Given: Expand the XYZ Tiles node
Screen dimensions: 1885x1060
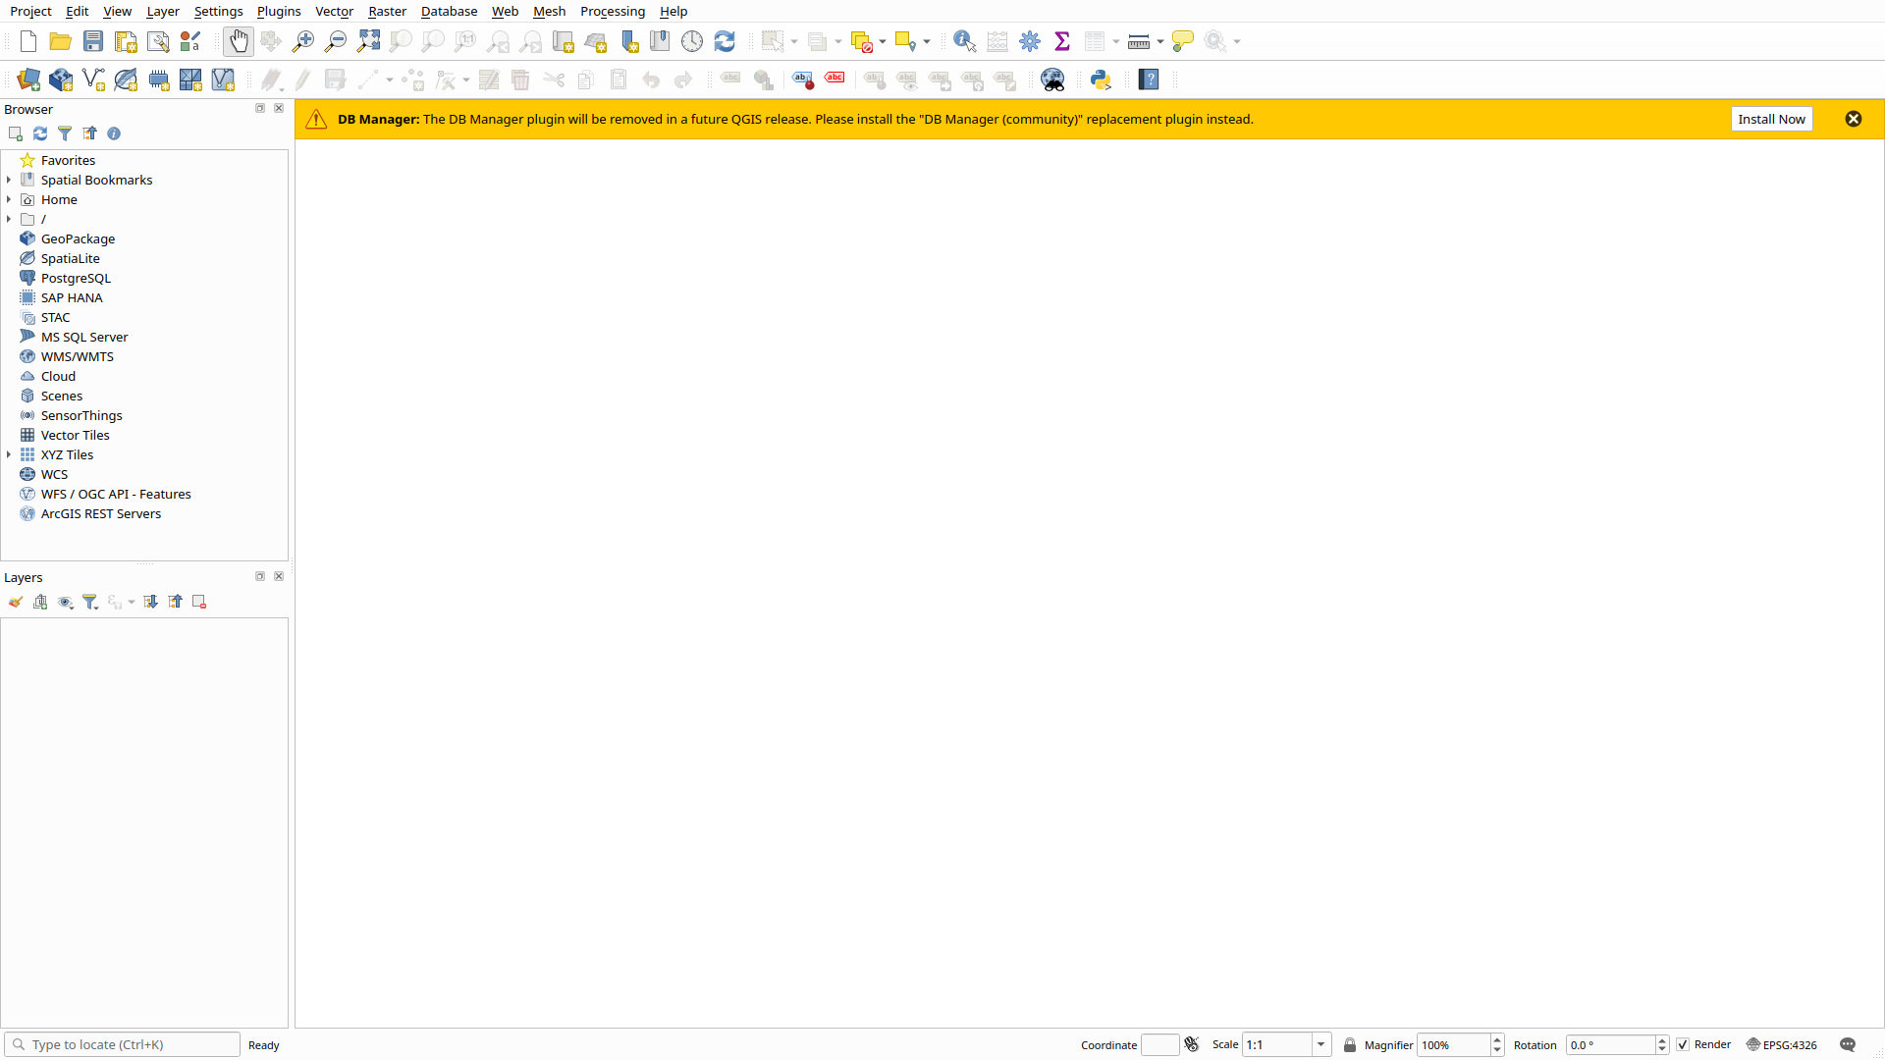Looking at the screenshot, I should tap(9, 454).
